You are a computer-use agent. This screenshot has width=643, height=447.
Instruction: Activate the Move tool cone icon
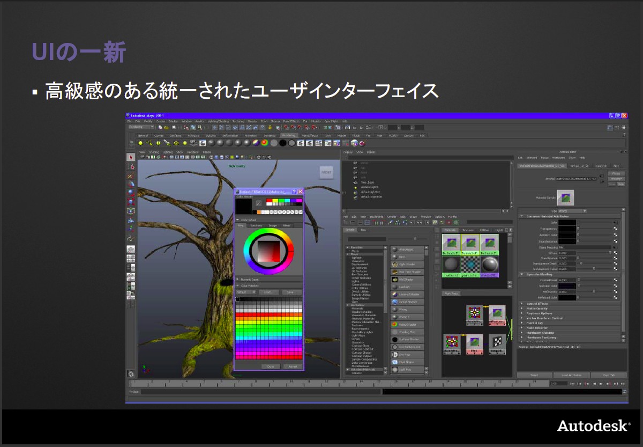(x=131, y=184)
